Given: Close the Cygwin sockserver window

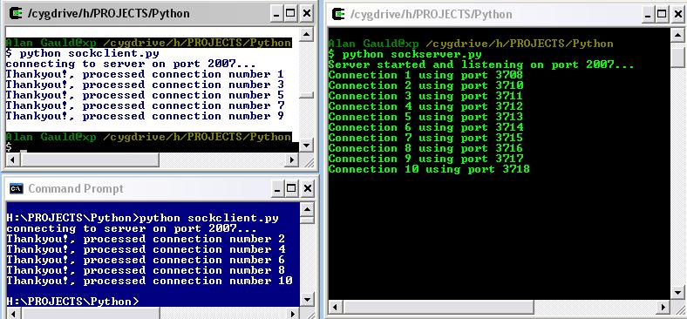Looking at the screenshot, I should 677,15.
